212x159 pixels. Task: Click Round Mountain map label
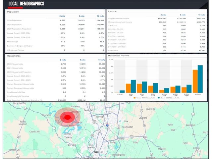23,123
